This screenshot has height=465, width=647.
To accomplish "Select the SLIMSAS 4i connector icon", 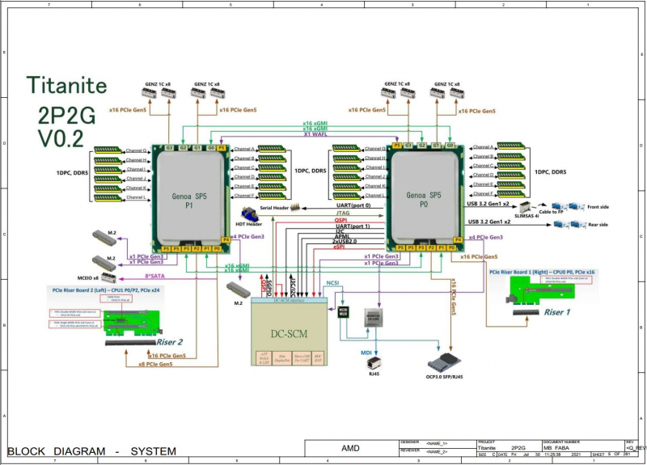I will point(524,206).
